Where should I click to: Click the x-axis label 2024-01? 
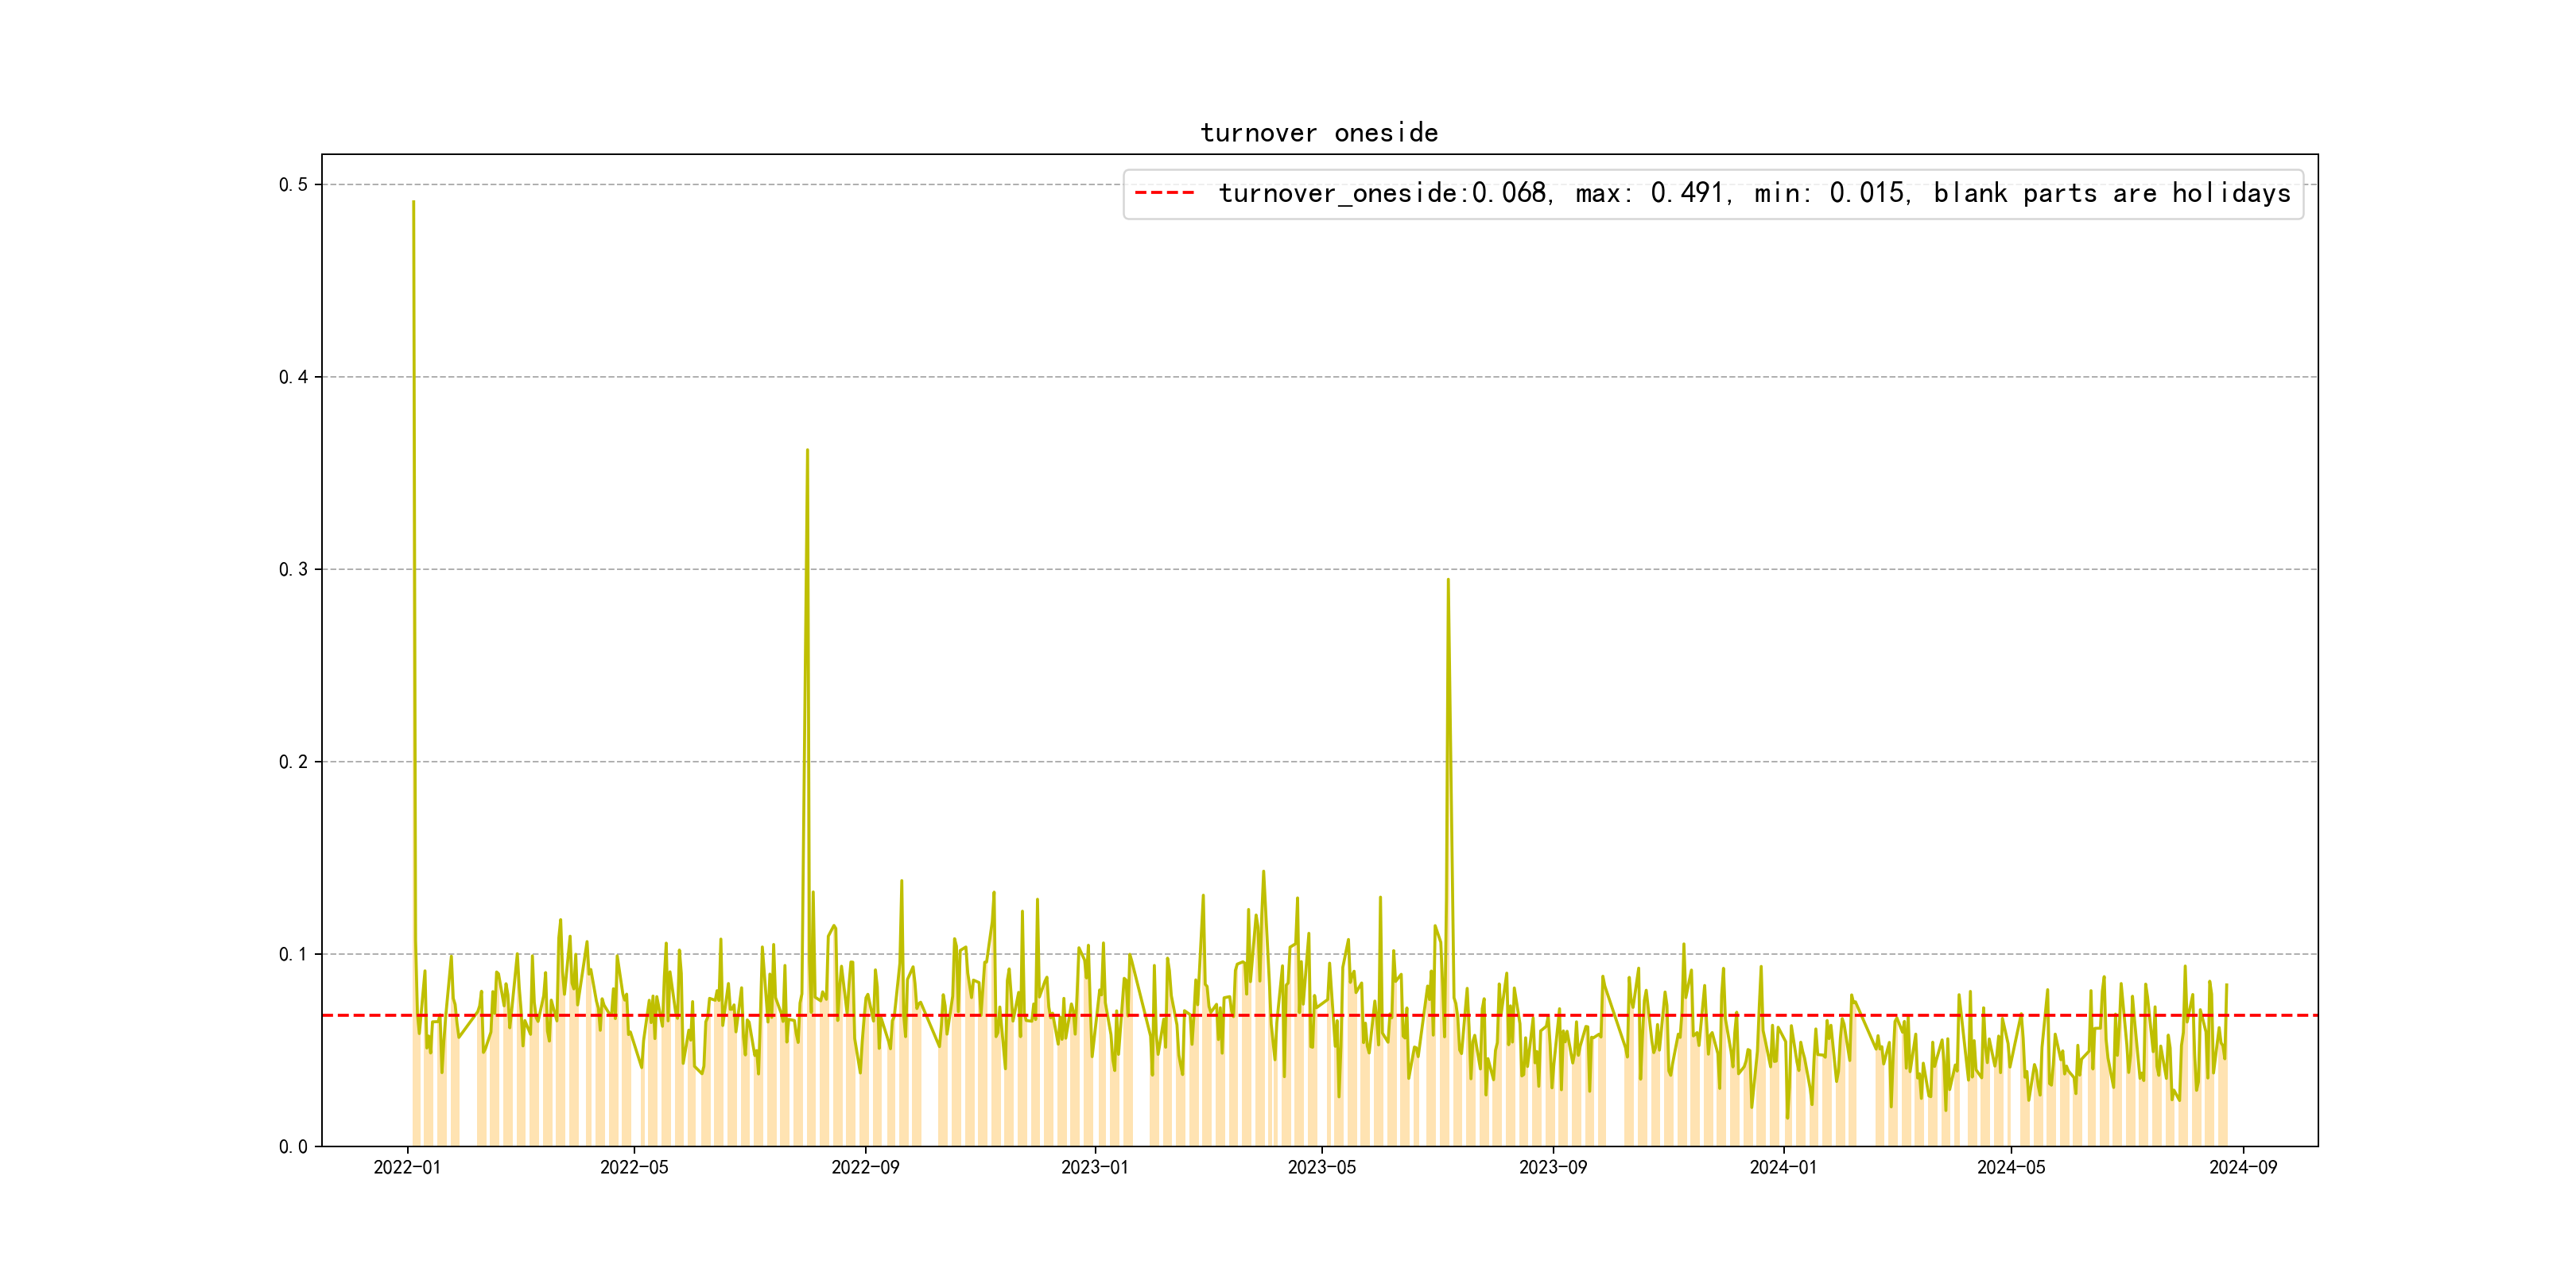click(x=1783, y=1168)
